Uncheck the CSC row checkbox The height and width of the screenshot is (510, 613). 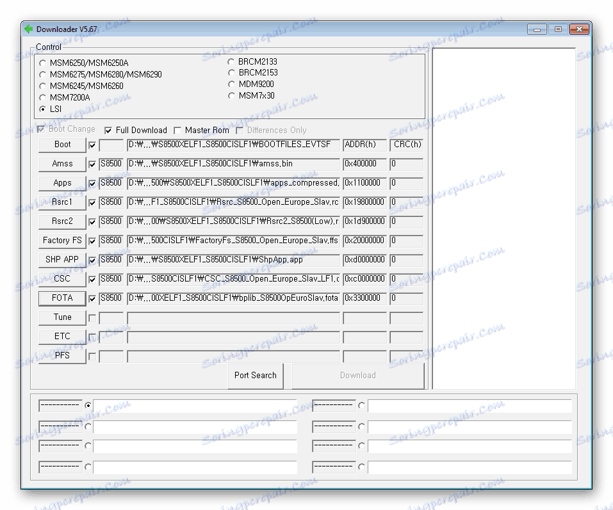pyautogui.click(x=92, y=279)
